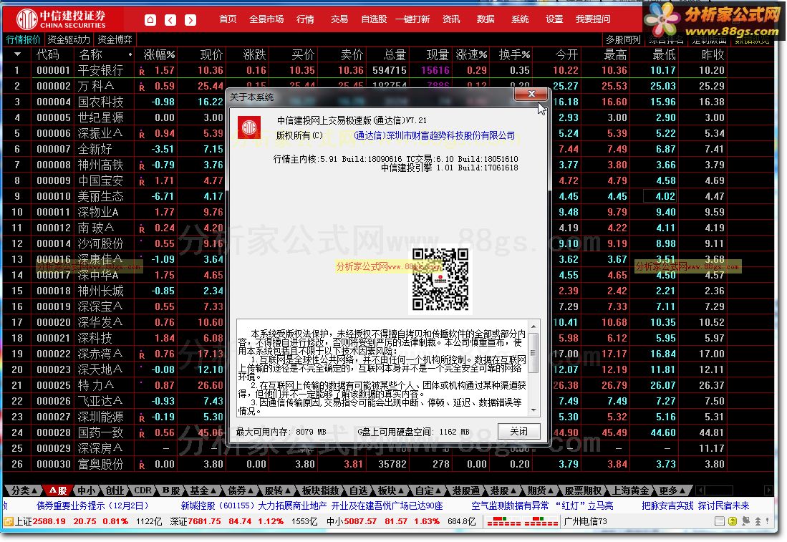Navigate back with the left arrow icon
Screen dimensions: 787x542
pos(170,19)
